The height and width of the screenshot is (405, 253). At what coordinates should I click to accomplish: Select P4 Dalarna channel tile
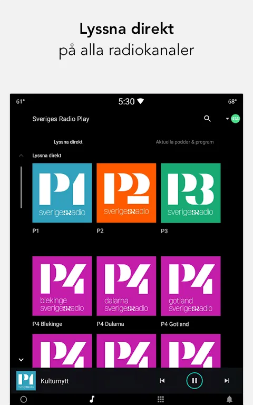(x=126, y=286)
